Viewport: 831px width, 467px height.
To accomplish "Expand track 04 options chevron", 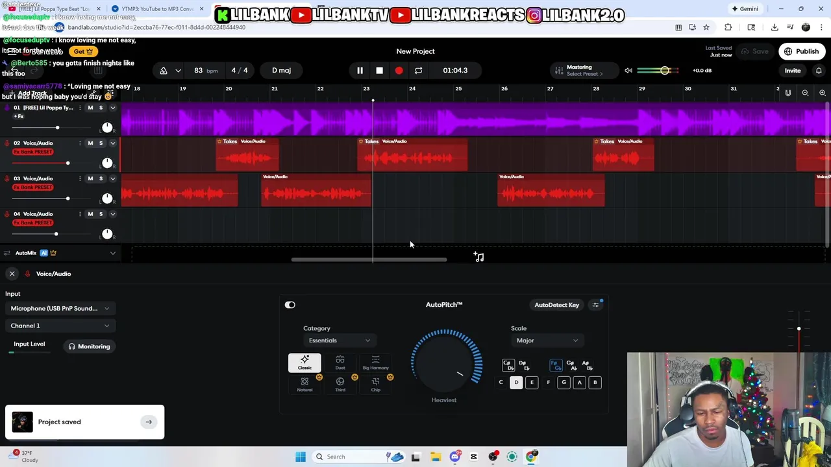I will pyautogui.click(x=112, y=214).
